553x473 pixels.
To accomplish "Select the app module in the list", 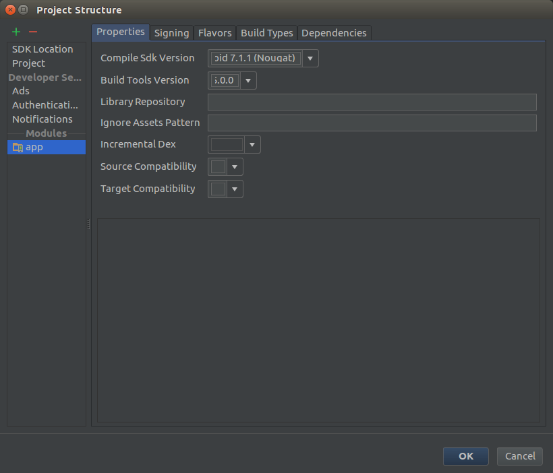I will 46,147.
